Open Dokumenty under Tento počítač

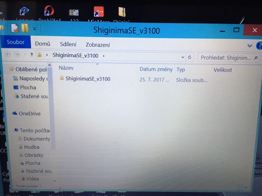pos(37,139)
